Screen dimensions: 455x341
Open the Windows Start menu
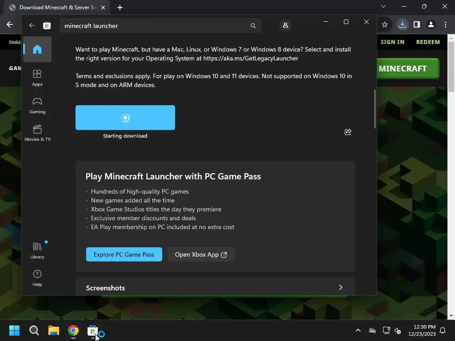(14, 330)
